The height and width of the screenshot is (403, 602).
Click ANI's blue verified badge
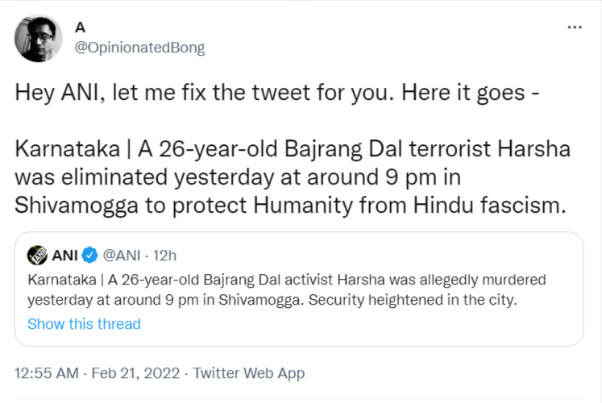91,256
